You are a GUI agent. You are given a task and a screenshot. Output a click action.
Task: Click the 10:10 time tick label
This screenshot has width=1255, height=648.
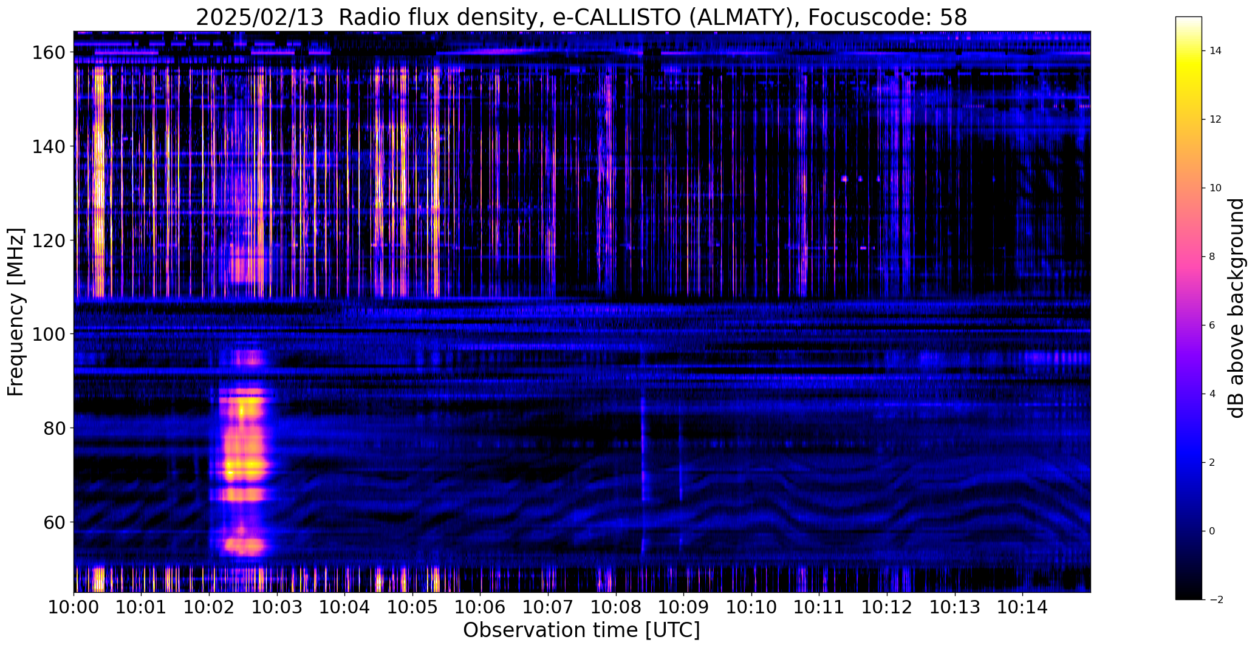click(x=751, y=607)
